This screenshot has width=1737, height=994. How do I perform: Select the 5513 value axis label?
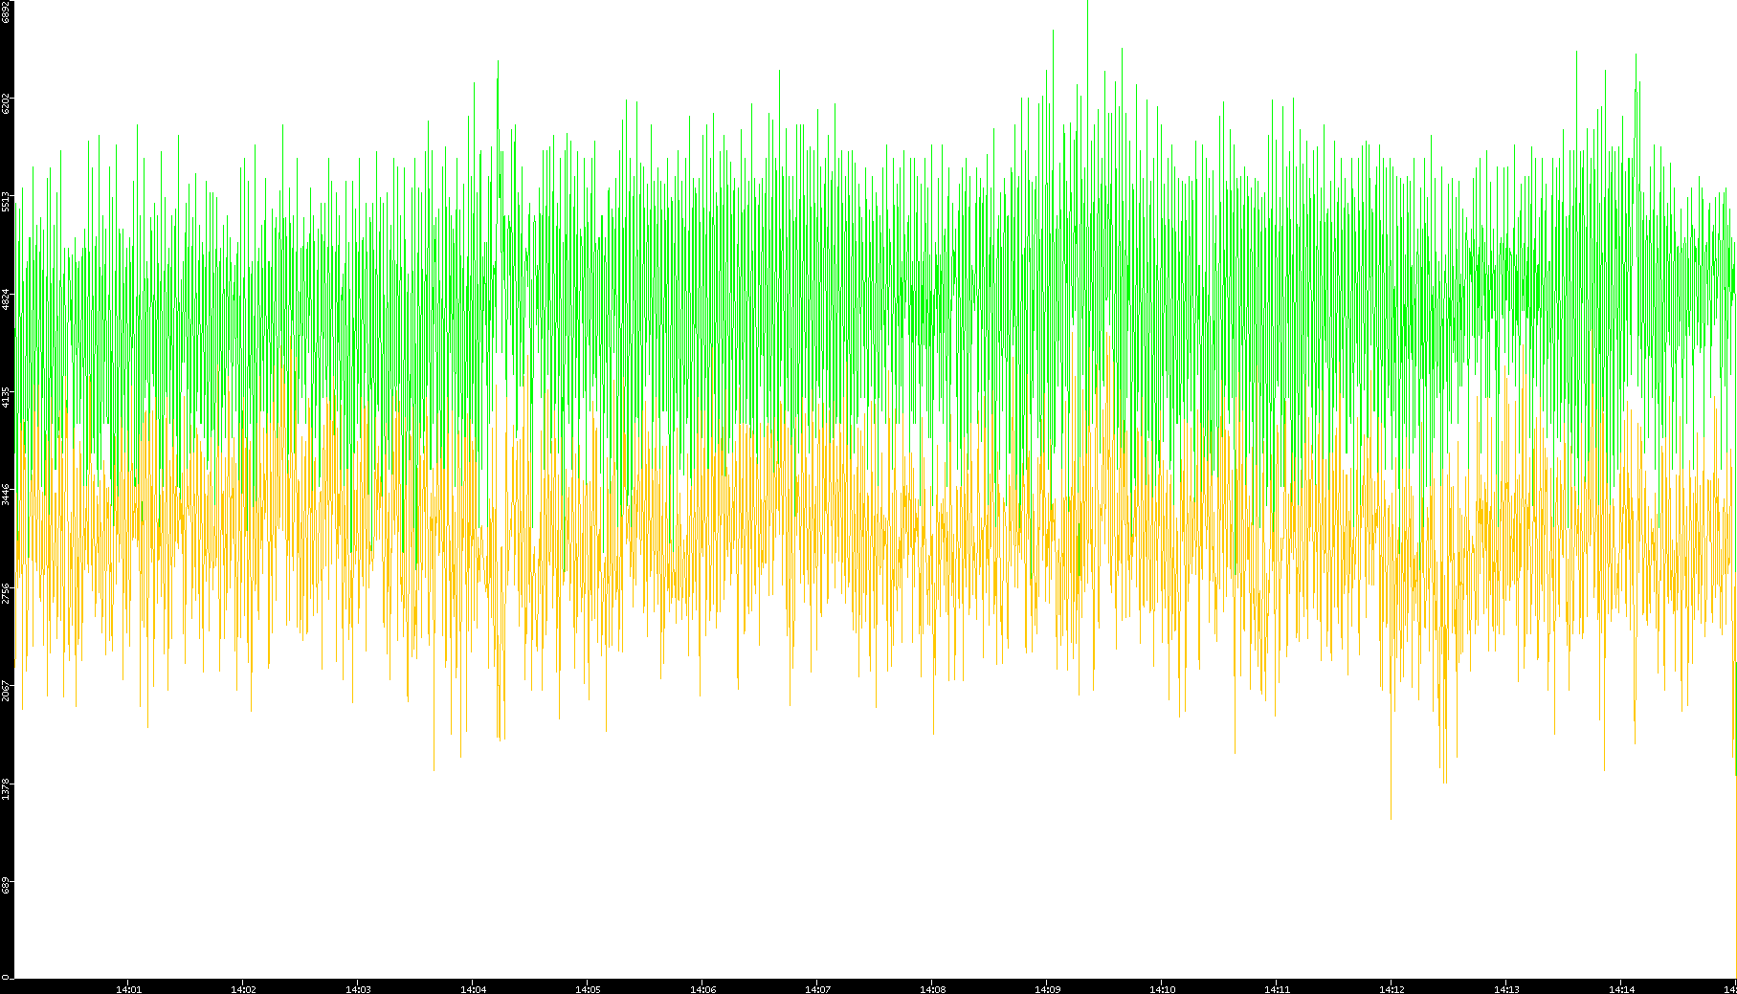[6, 201]
